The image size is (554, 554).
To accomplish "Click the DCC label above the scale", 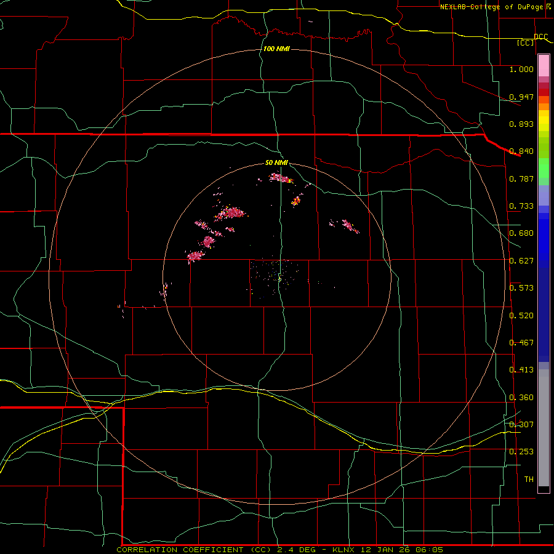I will point(541,36).
